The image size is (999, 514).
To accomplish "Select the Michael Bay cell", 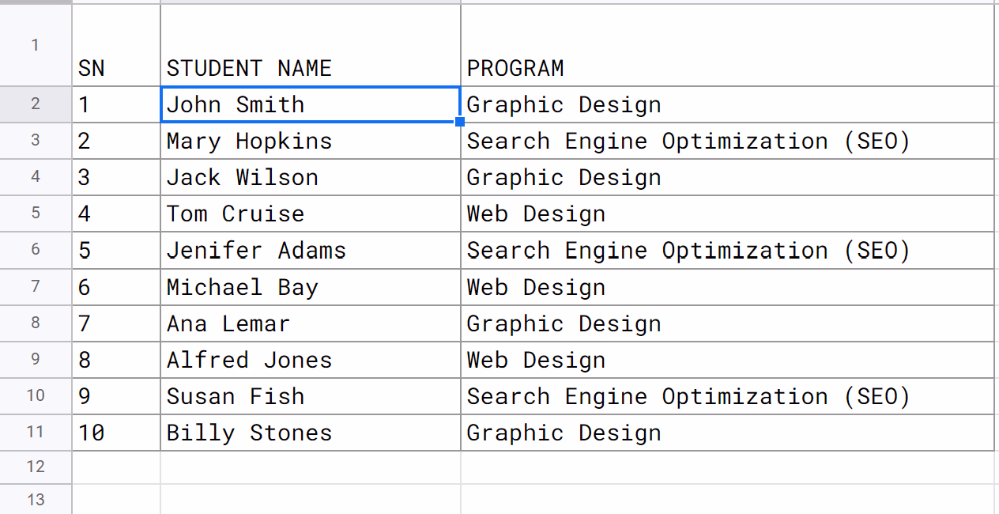I will tap(310, 287).
